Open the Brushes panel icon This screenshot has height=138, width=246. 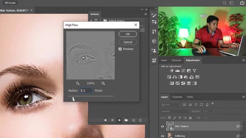pyautogui.click(x=154, y=22)
